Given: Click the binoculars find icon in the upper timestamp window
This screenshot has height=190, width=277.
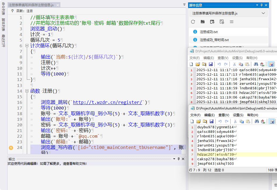Looking at the screenshot, I should coord(256,64).
